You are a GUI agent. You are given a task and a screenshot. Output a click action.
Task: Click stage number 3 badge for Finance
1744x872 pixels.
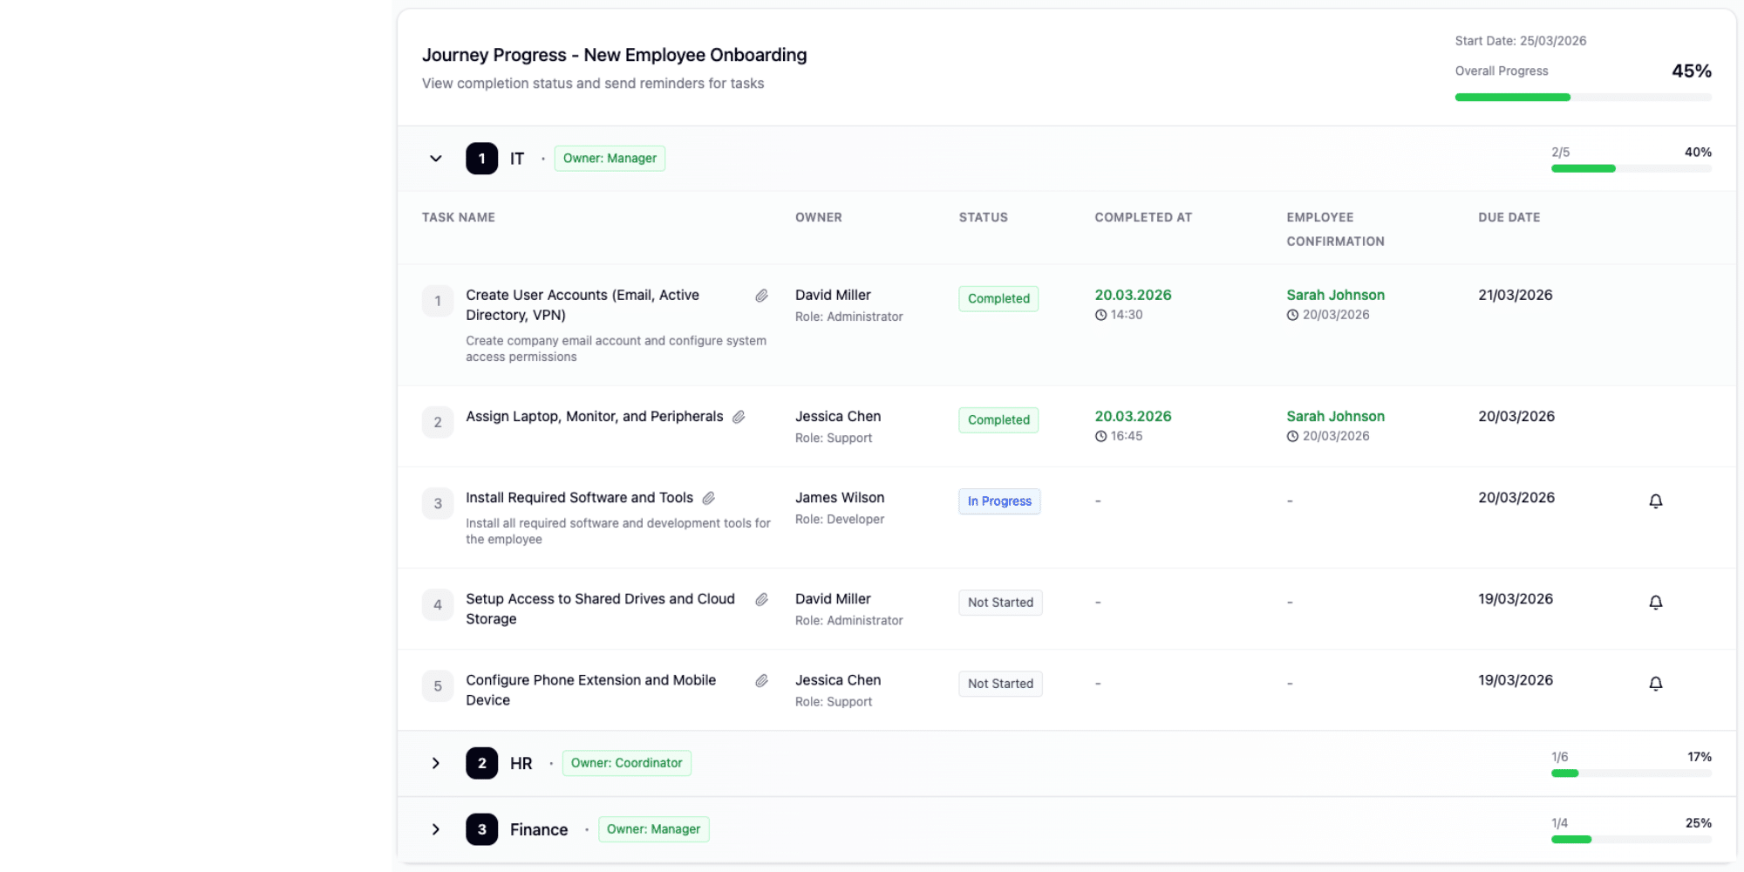[481, 829]
